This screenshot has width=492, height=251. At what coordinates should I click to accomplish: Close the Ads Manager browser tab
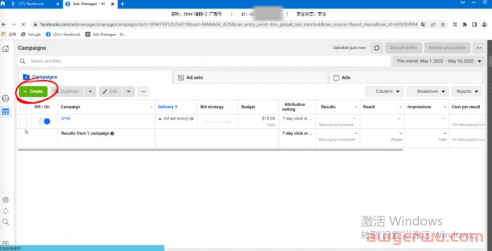[x=113, y=4]
